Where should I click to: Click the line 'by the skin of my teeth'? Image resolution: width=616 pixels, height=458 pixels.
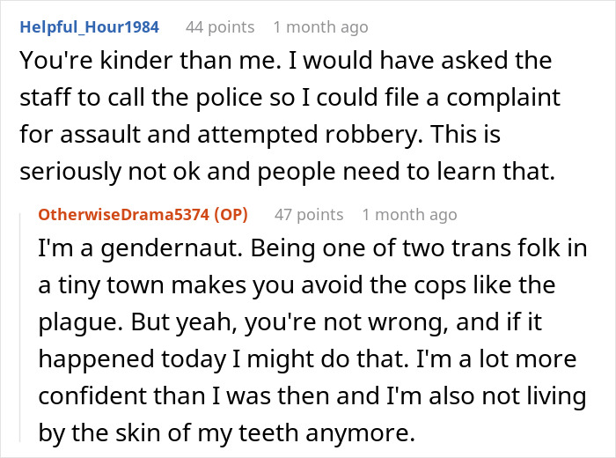click(x=237, y=432)
